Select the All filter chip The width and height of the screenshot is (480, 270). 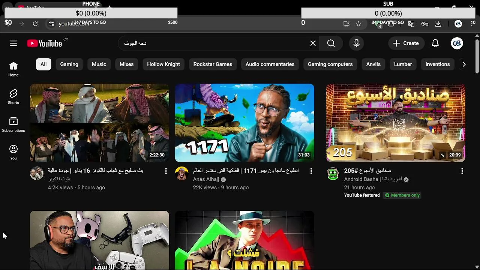(43, 64)
